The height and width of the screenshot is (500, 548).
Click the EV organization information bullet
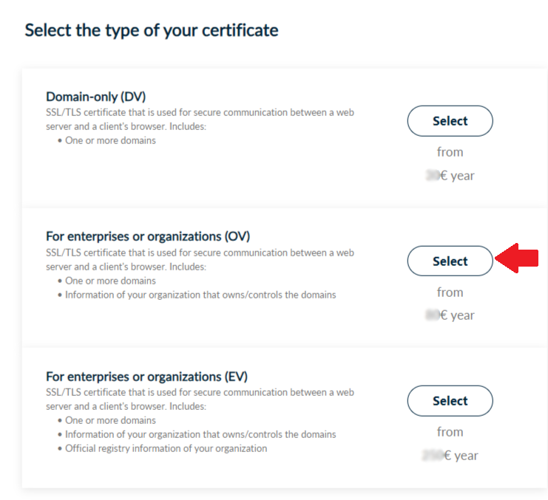coord(200,434)
